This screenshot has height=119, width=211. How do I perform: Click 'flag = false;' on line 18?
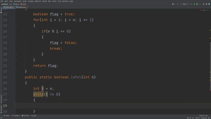[63, 43]
